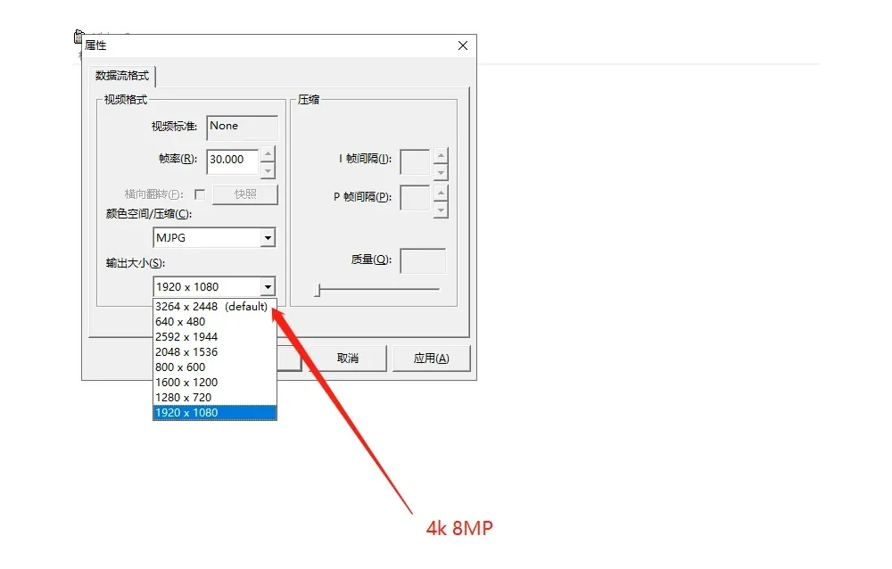Viewport: 892px width, 569px height.
Task: Increase P 帧间隔 with up arrow
Action: 441,193
